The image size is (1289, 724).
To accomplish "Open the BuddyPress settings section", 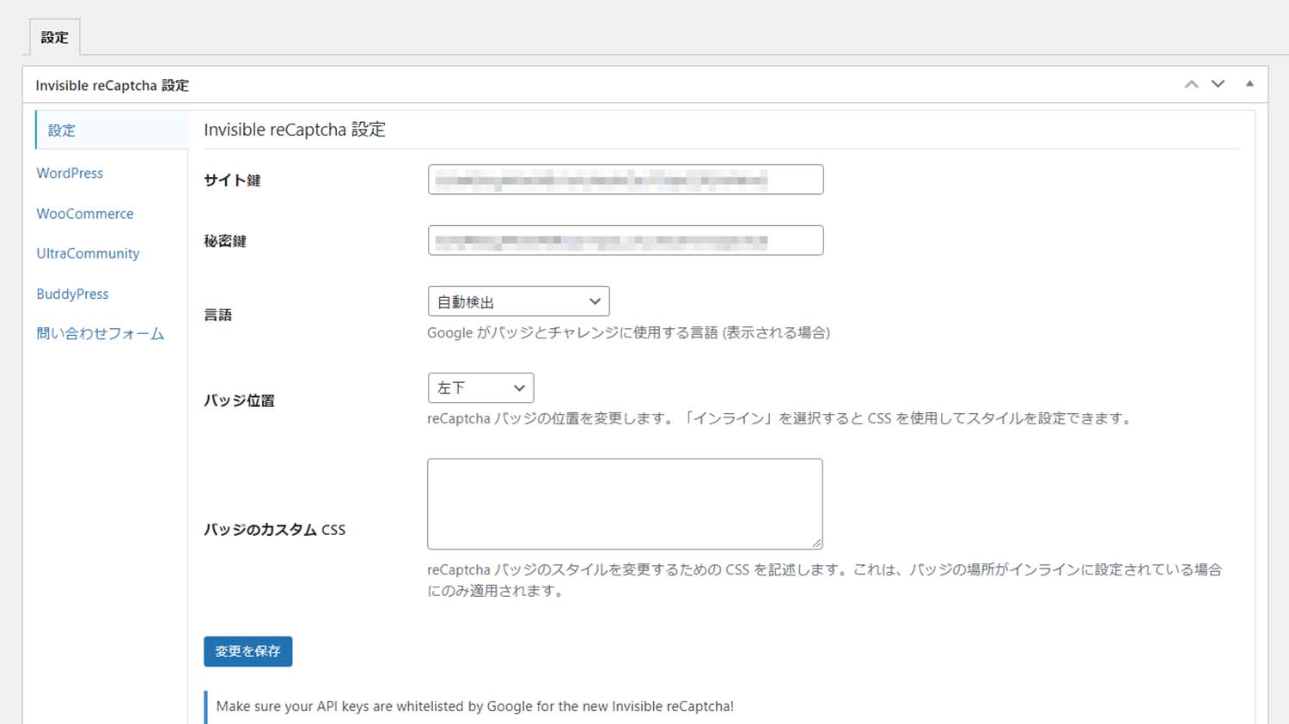I will coord(72,294).
